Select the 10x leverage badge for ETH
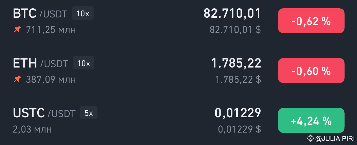 click(x=84, y=63)
